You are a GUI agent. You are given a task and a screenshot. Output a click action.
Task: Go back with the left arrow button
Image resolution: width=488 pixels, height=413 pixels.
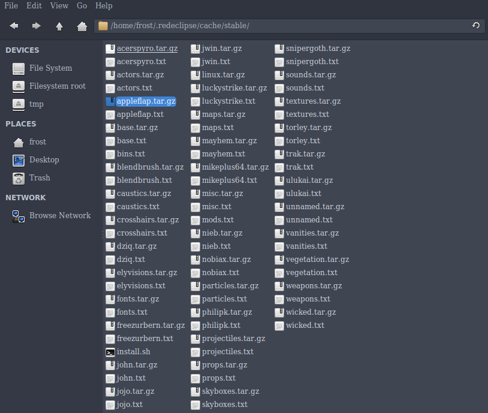[x=14, y=26]
